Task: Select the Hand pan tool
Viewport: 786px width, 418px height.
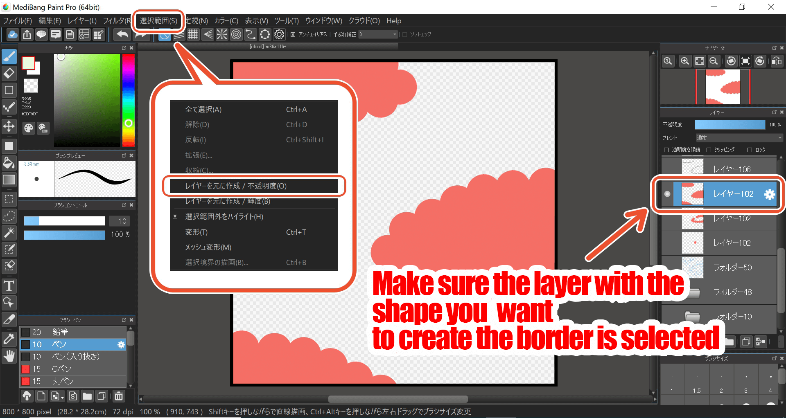Action: point(9,356)
